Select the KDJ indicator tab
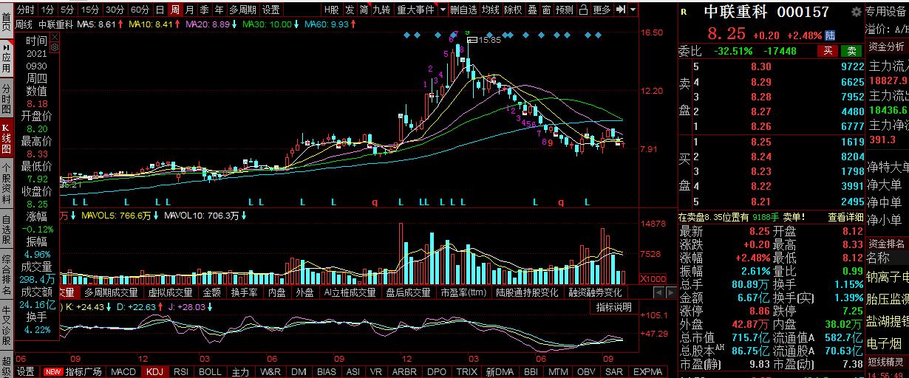Screen dimensions: 909x378 [154, 371]
